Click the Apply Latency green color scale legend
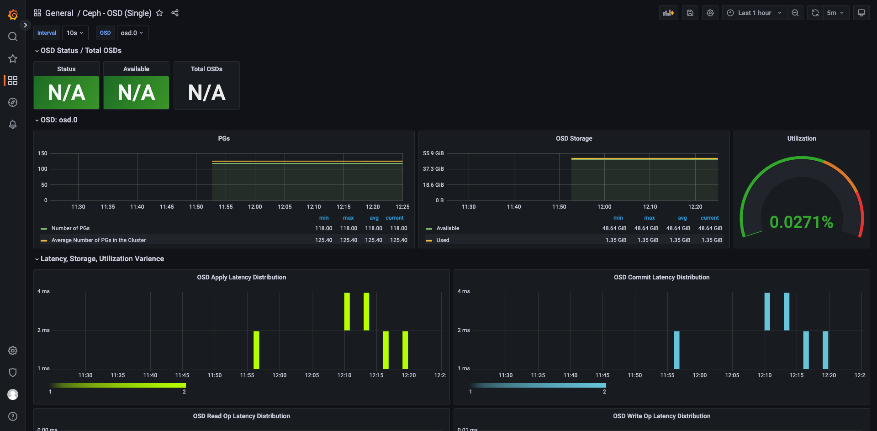Image resolution: width=877 pixels, height=431 pixels. [118, 385]
